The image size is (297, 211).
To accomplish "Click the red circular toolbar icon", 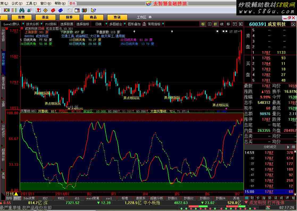I will tap(53, 10).
